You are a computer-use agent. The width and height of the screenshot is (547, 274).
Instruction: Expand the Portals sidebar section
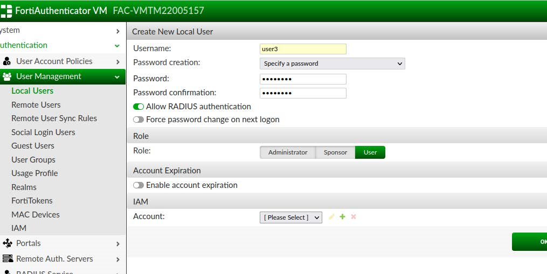(x=117, y=243)
